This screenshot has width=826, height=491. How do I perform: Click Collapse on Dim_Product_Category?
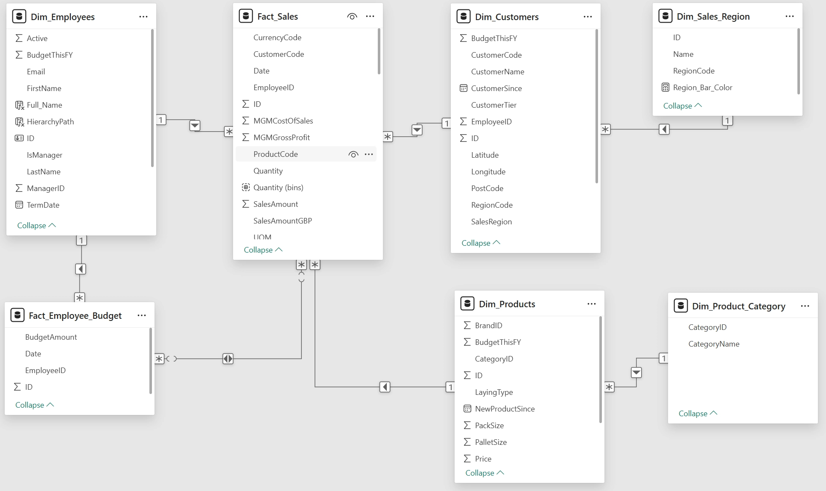tap(697, 413)
